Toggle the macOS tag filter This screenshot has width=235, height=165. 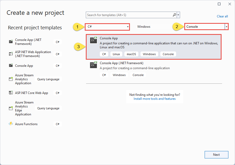(x=131, y=54)
